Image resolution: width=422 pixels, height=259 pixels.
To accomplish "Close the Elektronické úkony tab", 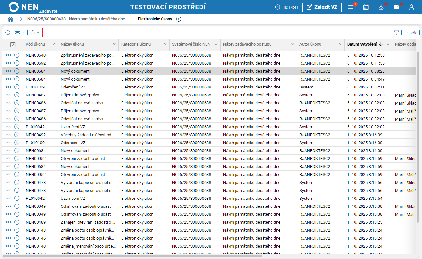I will tap(179, 19).
